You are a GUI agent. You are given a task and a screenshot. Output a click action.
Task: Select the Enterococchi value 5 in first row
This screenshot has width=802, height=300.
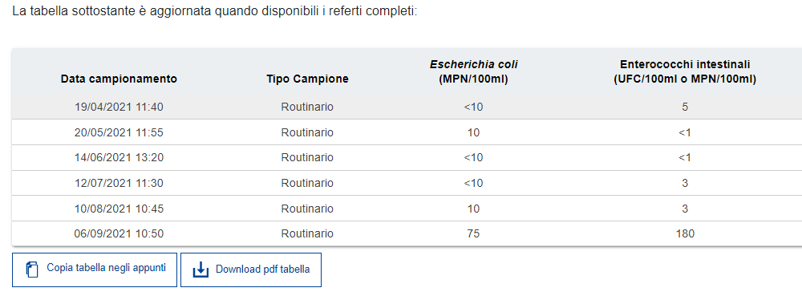point(685,107)
